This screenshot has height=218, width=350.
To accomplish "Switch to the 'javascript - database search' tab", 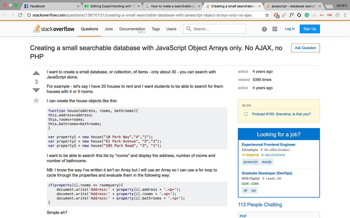I will pyautogui.click(x=293, y=6).
